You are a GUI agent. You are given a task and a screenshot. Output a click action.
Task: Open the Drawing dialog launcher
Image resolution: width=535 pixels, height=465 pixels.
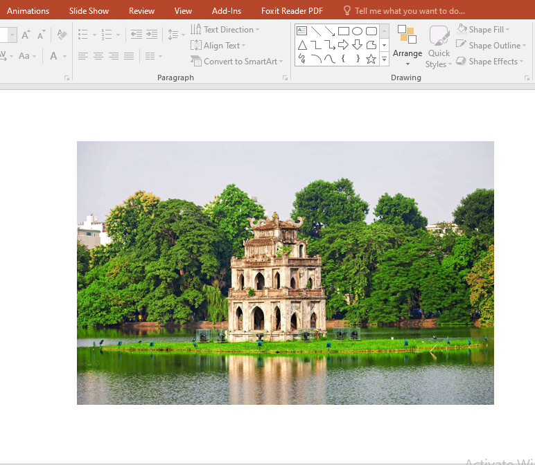527,78
